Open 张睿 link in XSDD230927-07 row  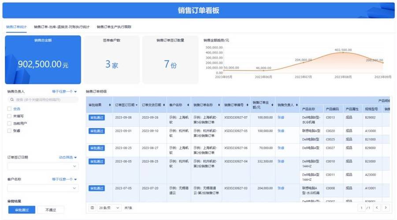point(281,117)
